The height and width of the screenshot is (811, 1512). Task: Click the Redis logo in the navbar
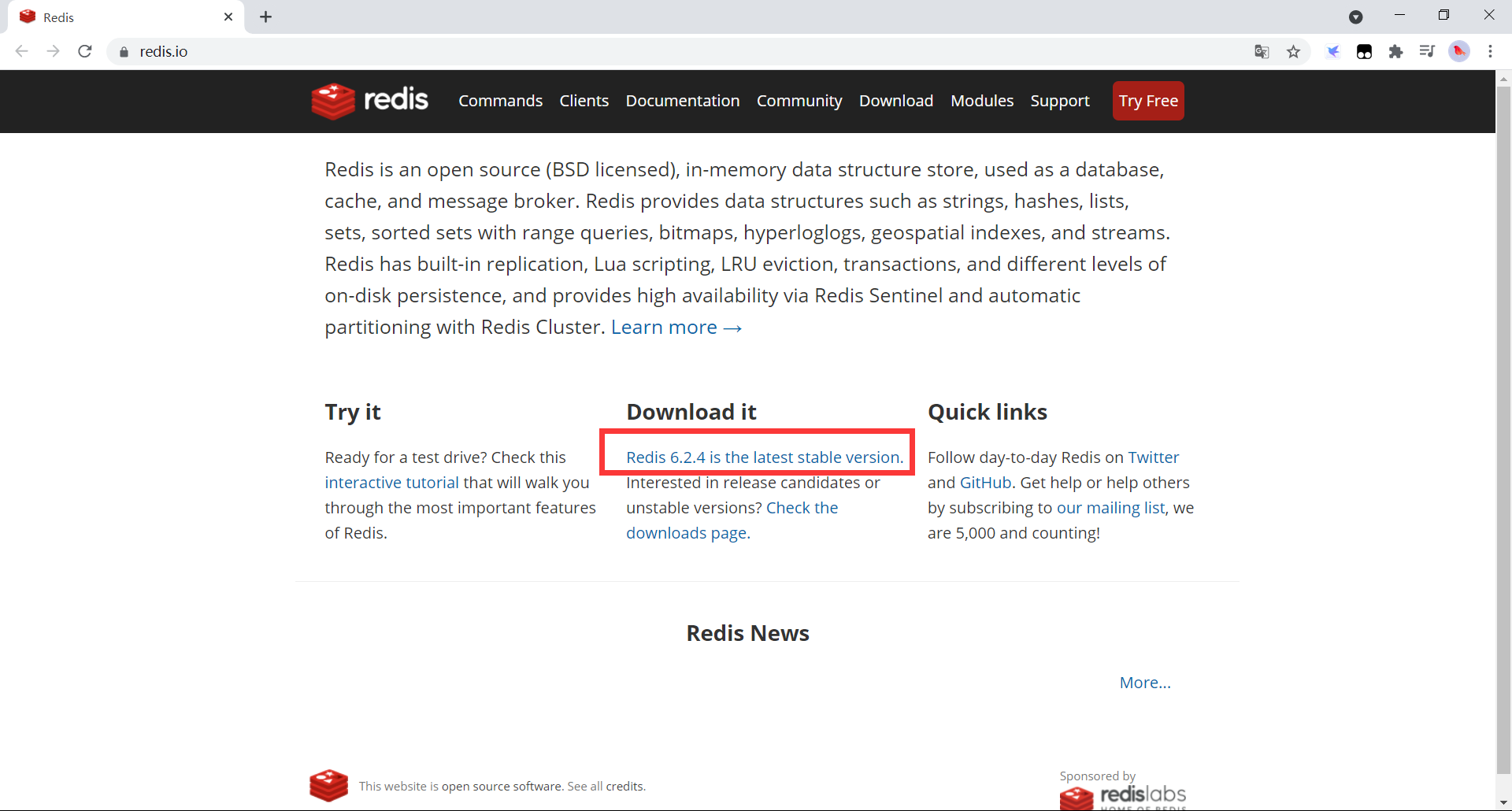(x=369, y=100)
